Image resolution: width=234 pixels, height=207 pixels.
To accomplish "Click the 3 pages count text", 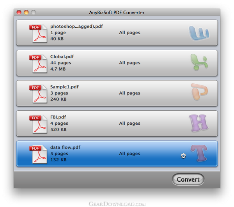I will 59,93.
